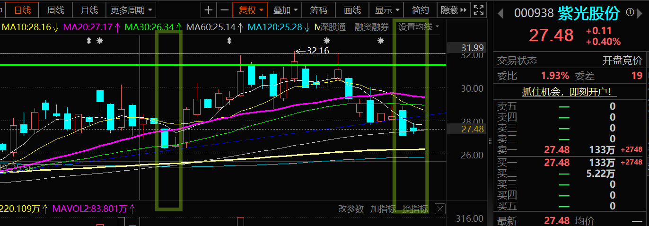Viewport: 649px width, 226px height.
Task: Click the 改参数 link
Action: 351,209
